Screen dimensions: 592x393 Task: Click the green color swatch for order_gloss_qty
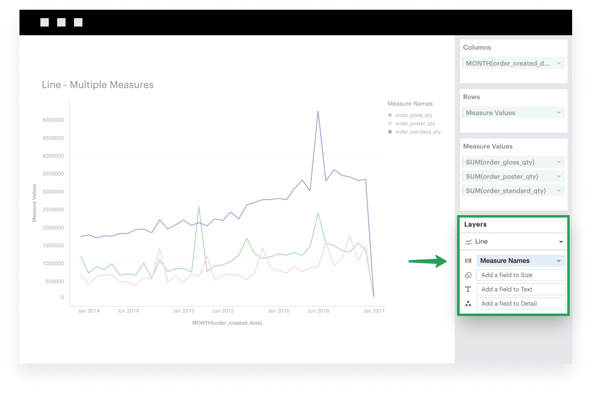tap(390, 115)
